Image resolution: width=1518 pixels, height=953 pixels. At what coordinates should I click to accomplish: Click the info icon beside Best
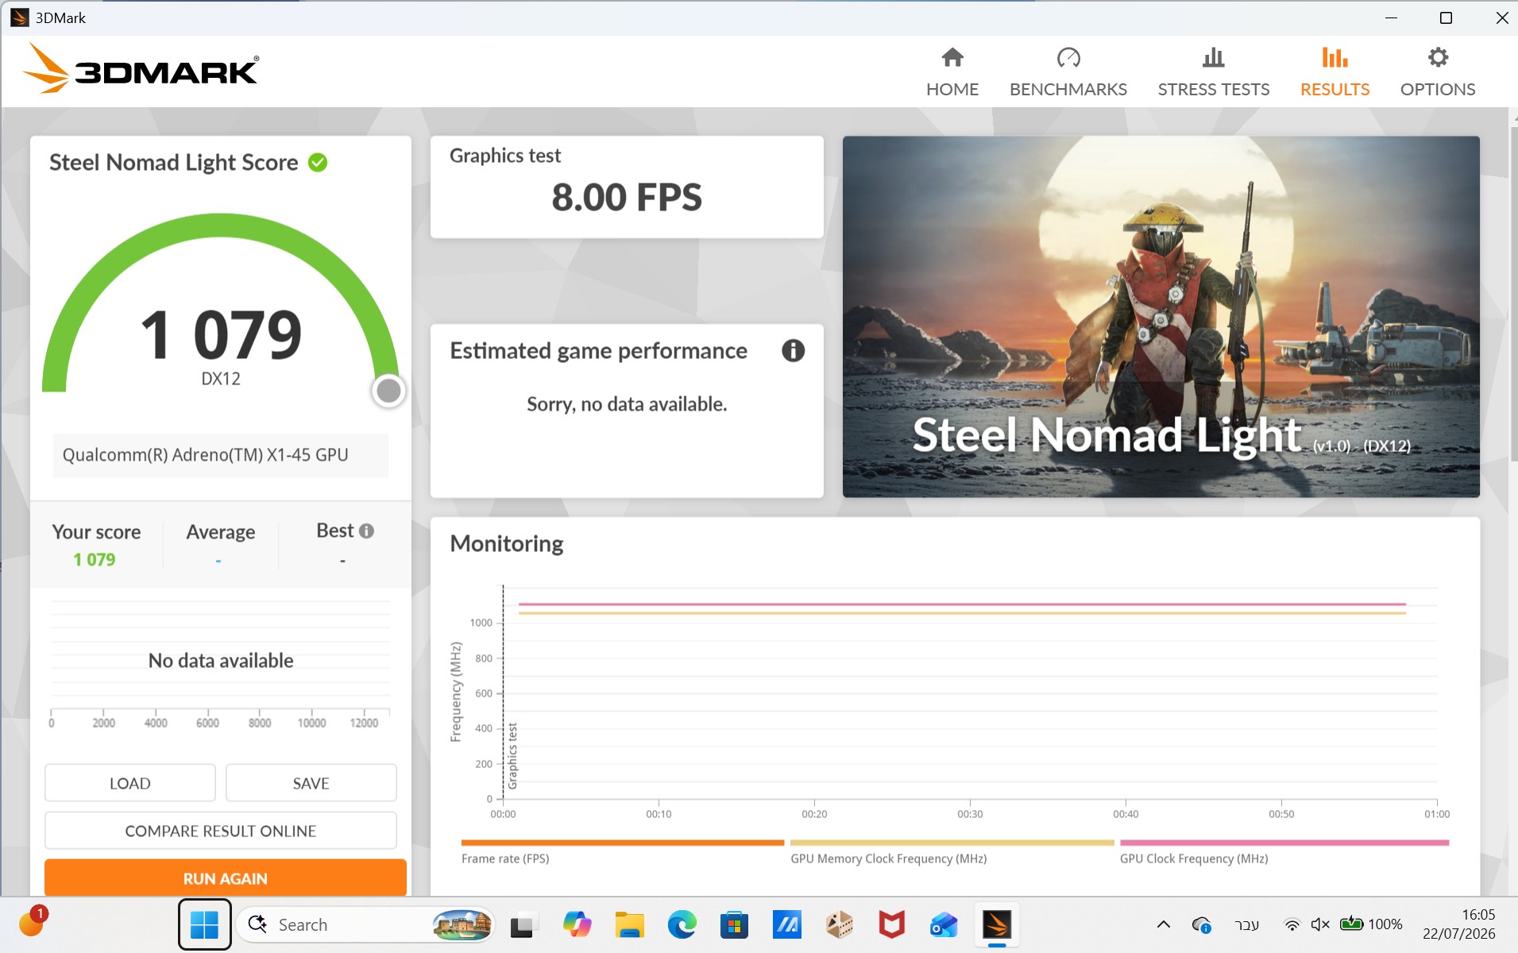tap(366, 531)
